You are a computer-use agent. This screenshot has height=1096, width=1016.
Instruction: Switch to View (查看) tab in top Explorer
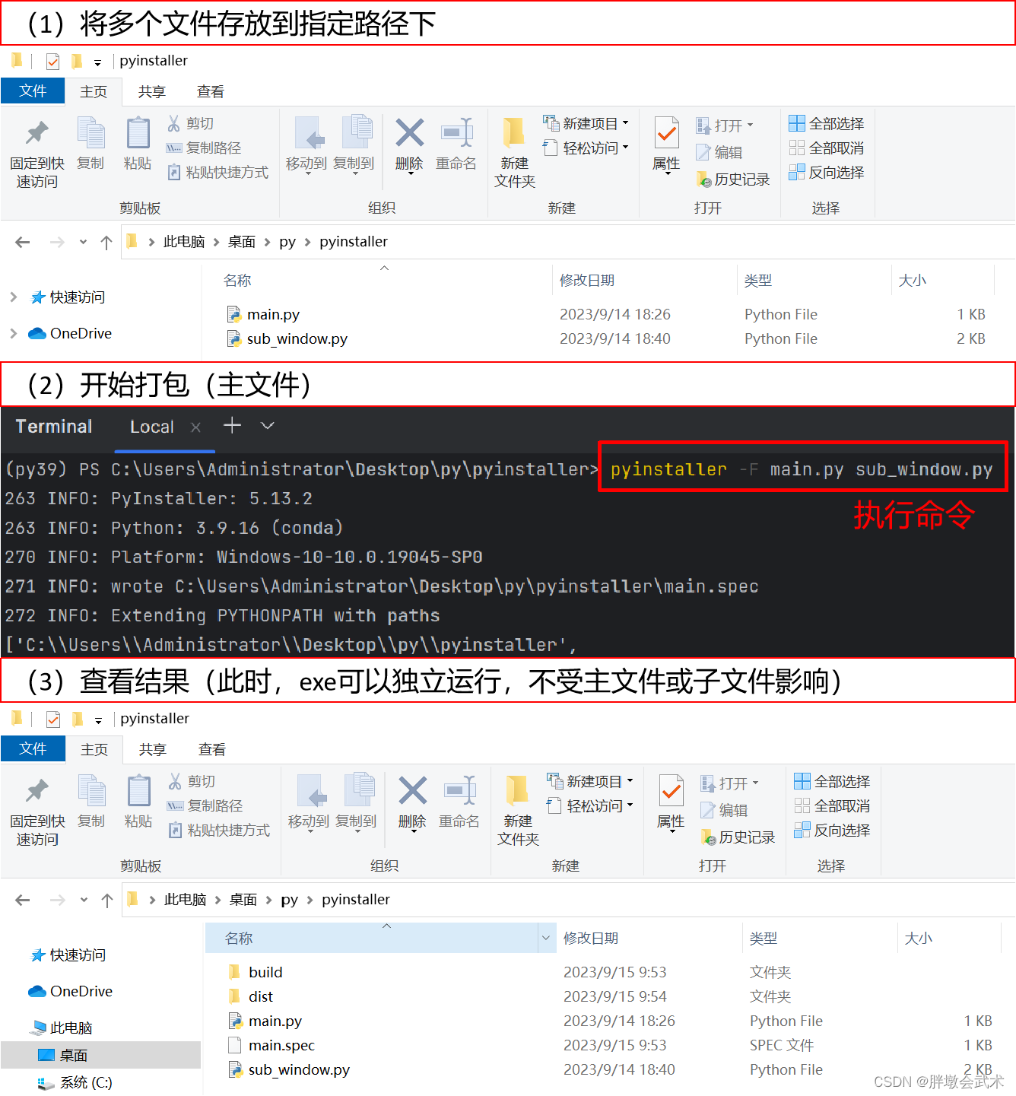pos(211,91)
